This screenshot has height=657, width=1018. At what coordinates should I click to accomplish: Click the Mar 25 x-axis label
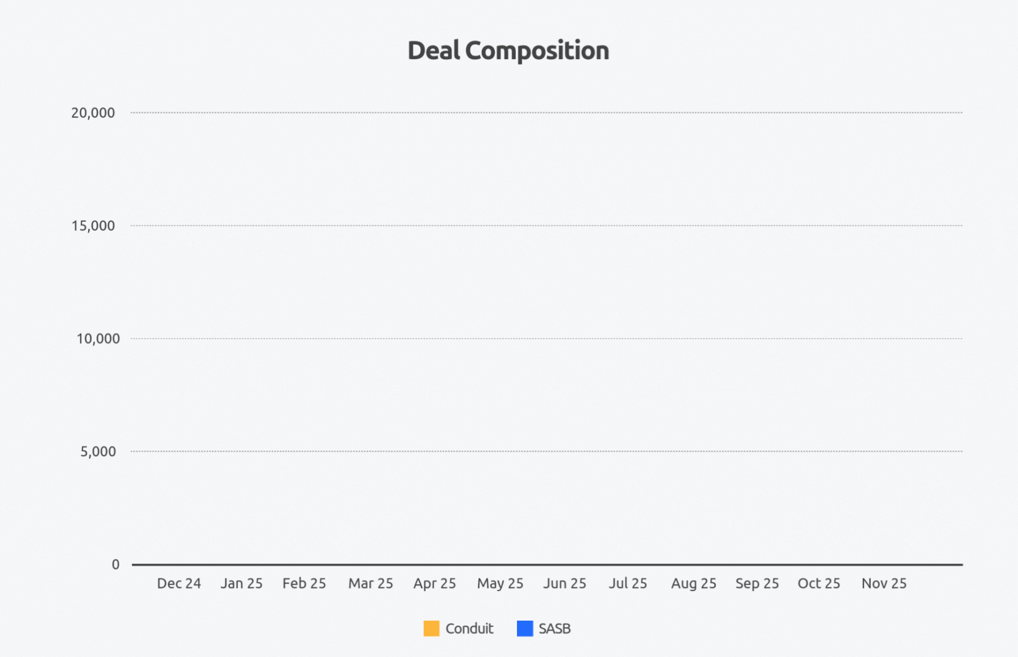coord(370,583)
